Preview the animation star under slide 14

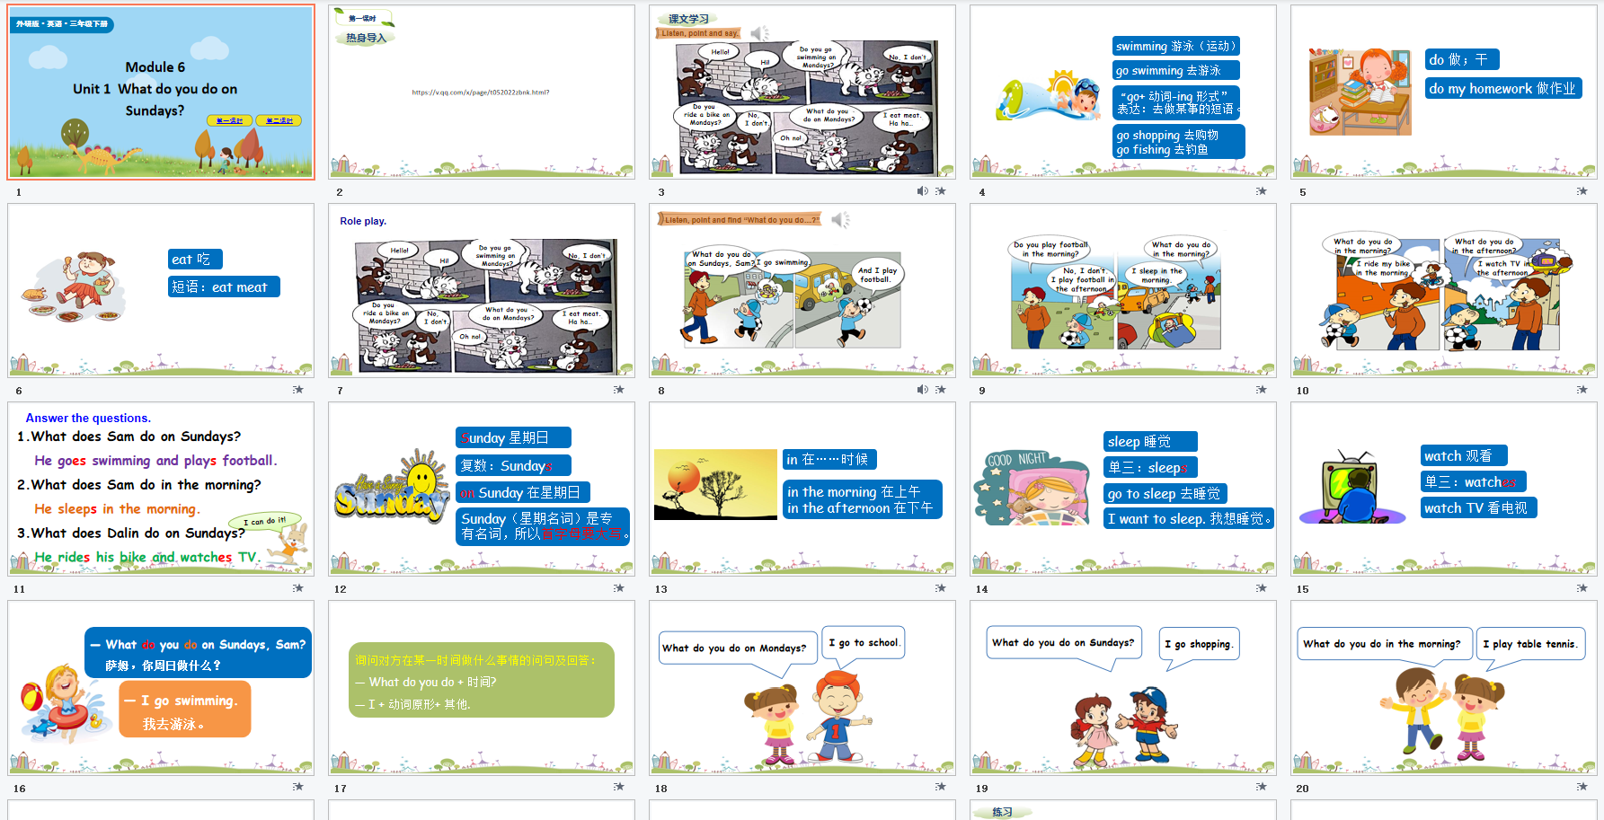pos(1262,588)
